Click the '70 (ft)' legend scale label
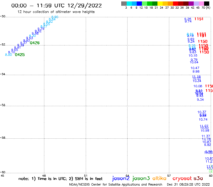Image resolution: width=213 pixels, height=187 pixels. [x=206, y=8]
